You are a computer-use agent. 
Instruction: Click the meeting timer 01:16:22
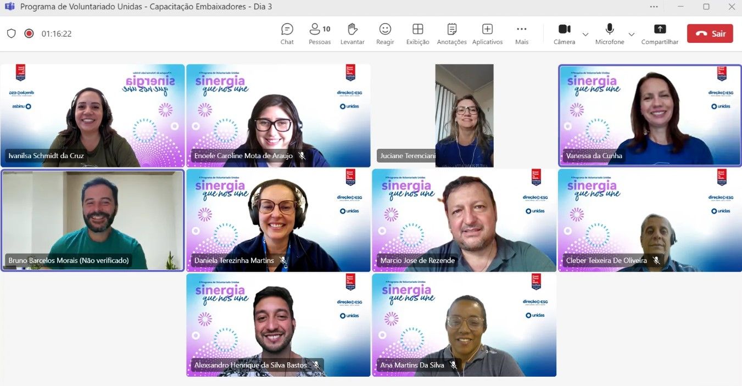(x=57, y=33)
